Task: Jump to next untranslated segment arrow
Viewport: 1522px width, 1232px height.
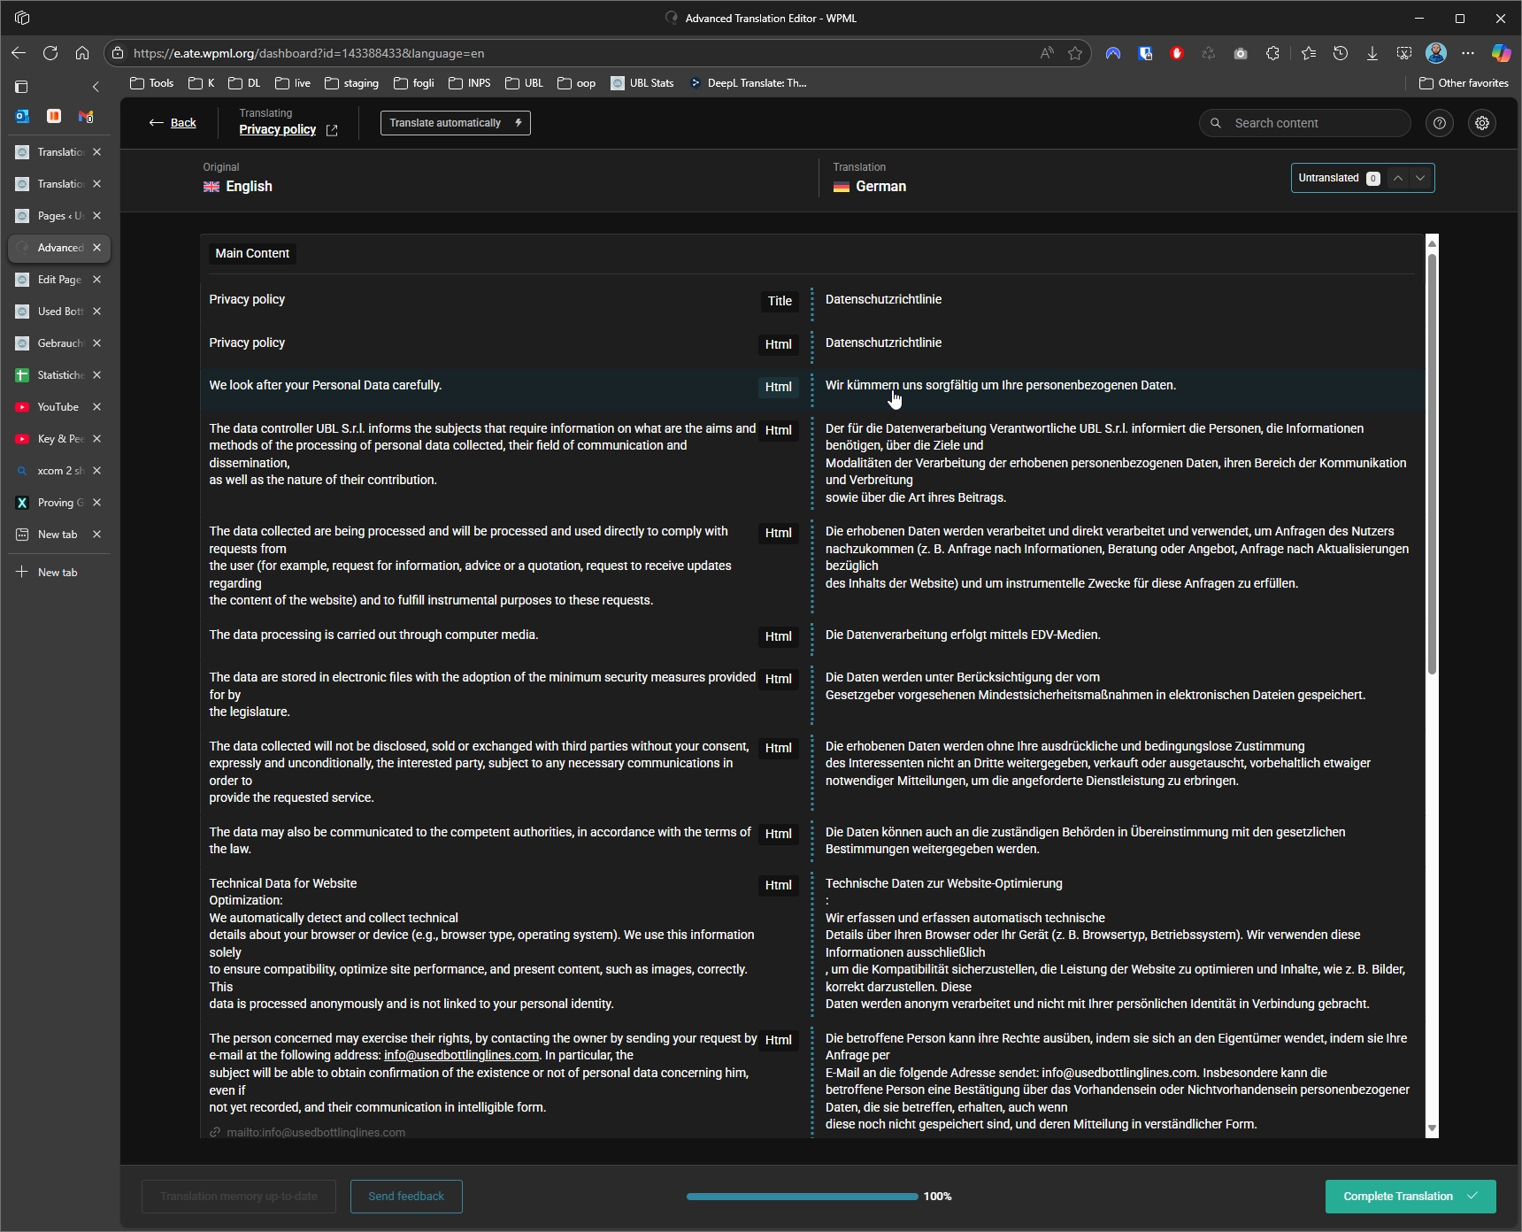Action: (x=1420, y=178)
